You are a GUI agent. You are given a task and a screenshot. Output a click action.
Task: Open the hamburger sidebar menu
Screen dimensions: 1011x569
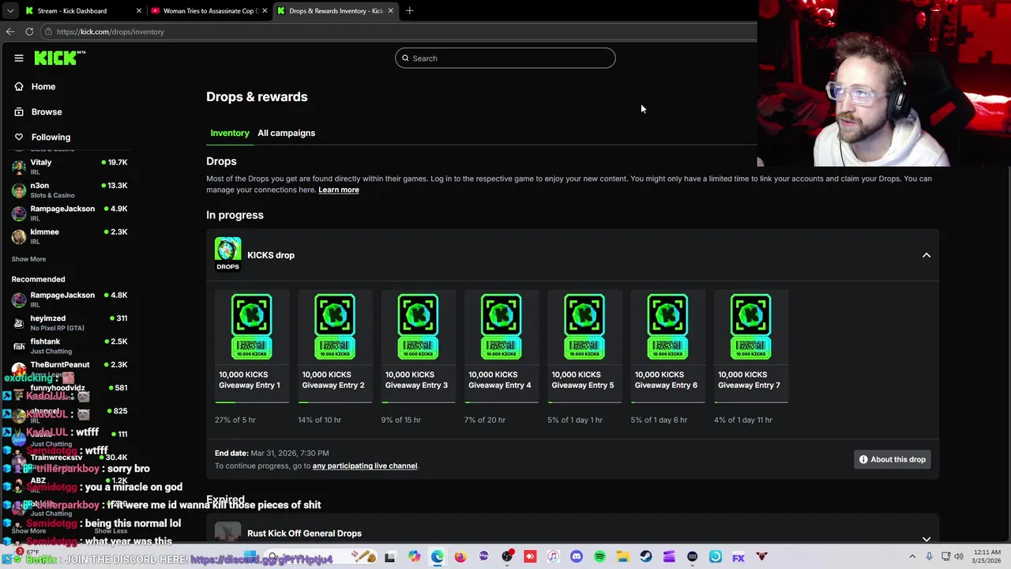pyautogui.click(x=19, y=58)
